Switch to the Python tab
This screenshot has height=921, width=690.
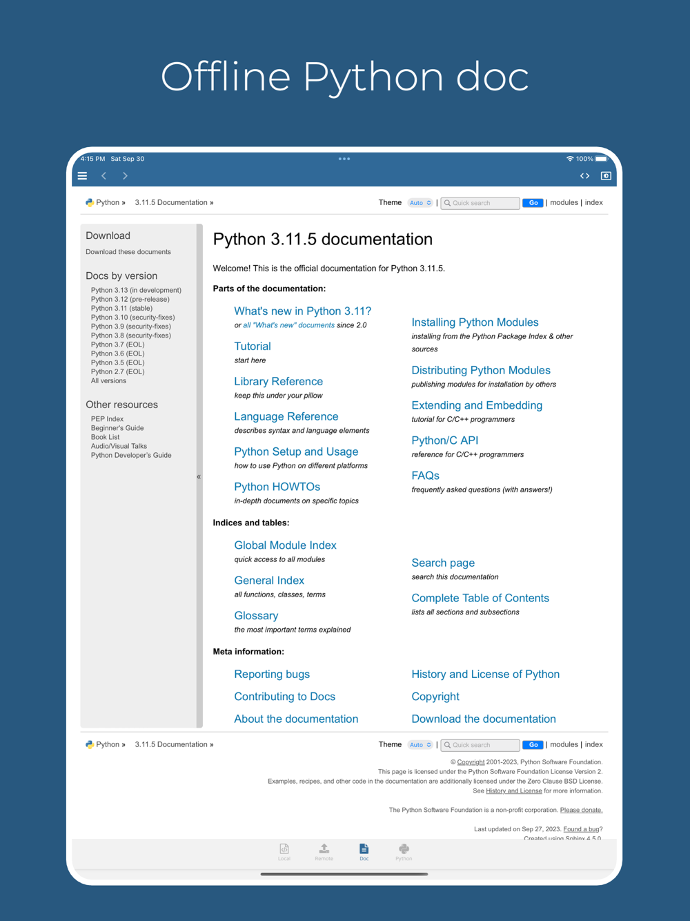404,852
